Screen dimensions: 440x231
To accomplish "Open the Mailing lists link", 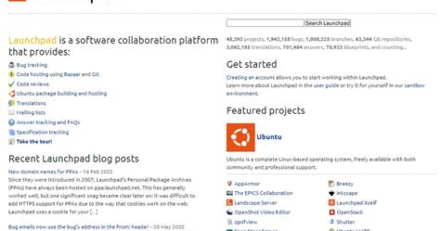I will (x=31, y=113).
